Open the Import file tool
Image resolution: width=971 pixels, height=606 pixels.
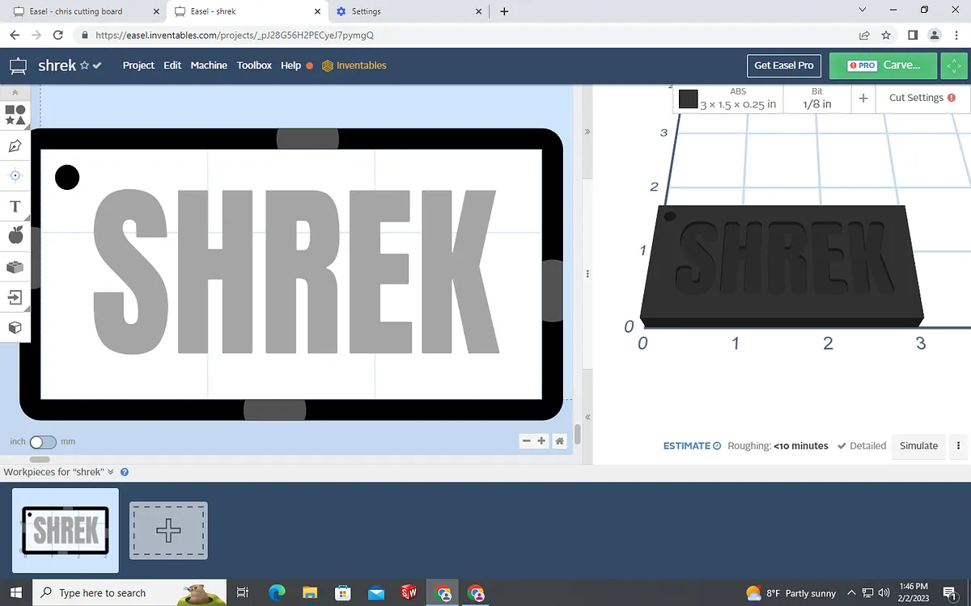tap(15, 297)
